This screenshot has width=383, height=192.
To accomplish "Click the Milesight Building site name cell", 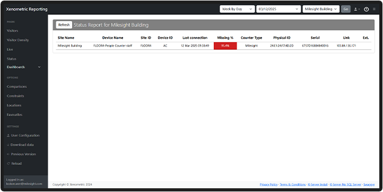I will [x=69, y=46].
